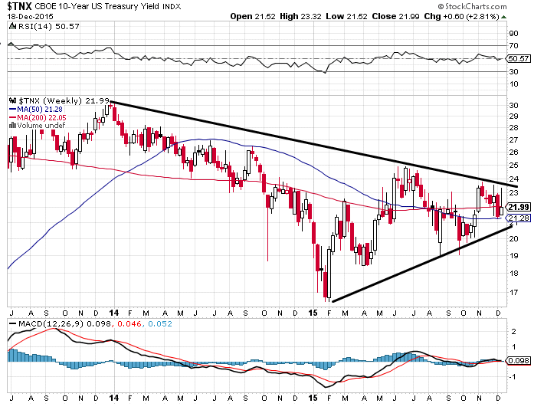Select the RSI(14) 50.57 legend label

pos(49,27)
